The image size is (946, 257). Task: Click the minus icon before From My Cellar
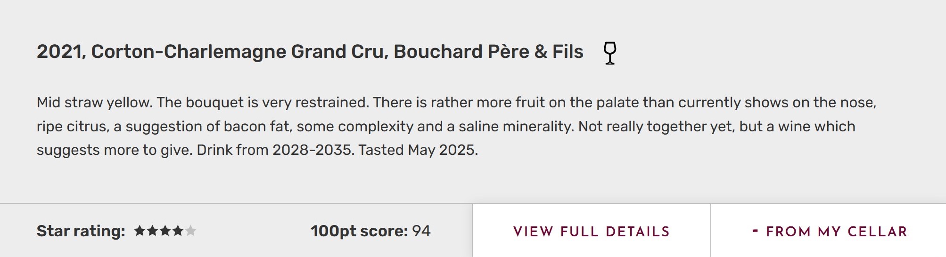click(x=755, y=231)
